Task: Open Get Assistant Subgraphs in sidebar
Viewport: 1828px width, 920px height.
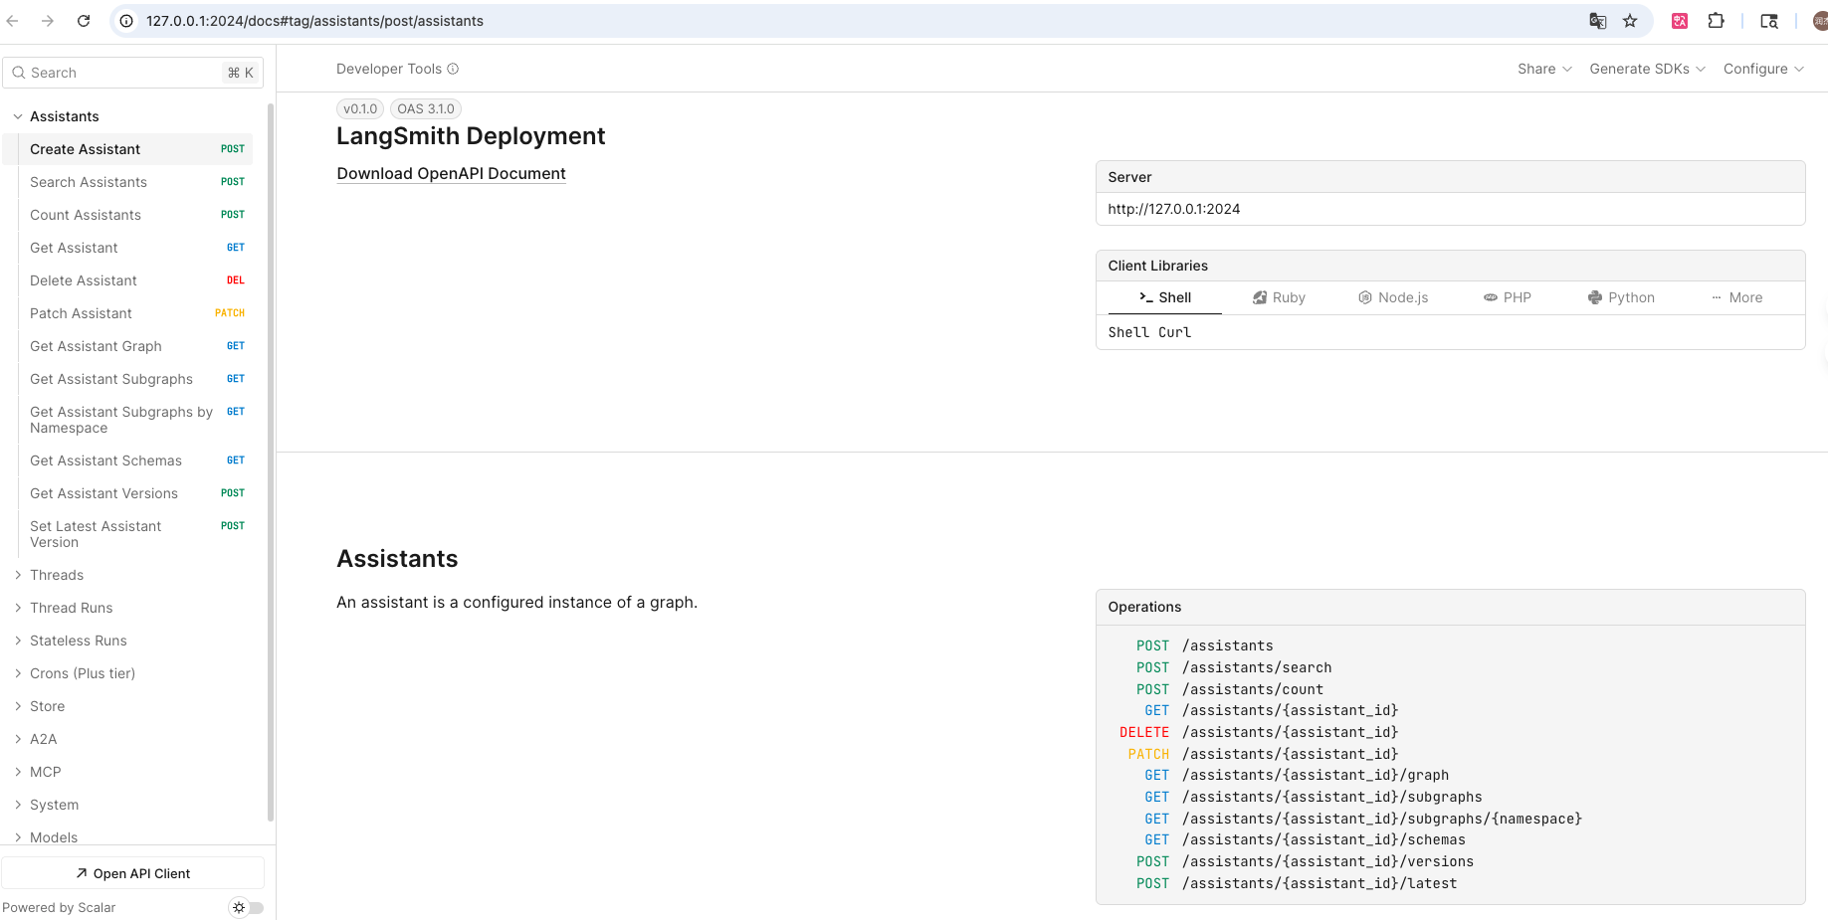Action: point(128,379)
